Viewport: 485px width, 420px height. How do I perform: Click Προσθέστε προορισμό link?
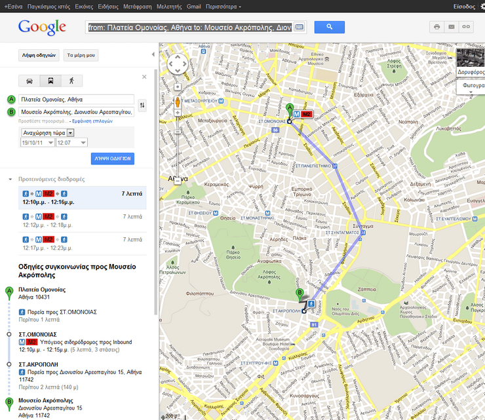[x=43, y=121]
